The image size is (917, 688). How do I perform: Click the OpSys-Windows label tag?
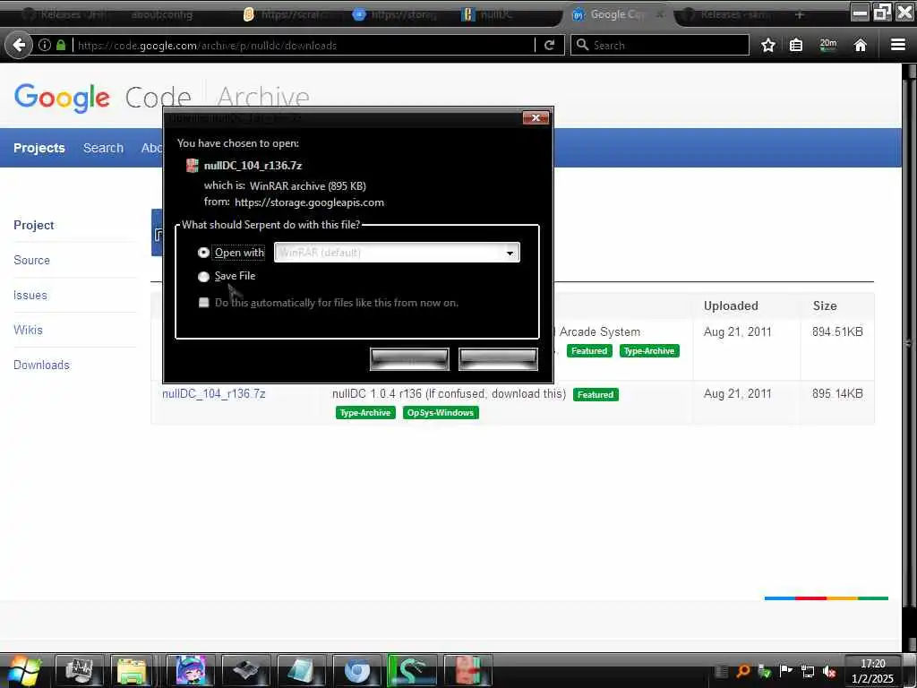tap(441, 412)
